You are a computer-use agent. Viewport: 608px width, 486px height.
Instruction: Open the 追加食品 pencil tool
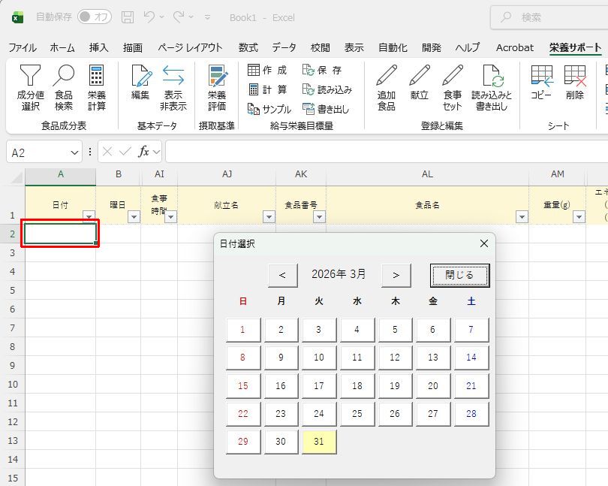pyautogui.click(x=387, y=88)
